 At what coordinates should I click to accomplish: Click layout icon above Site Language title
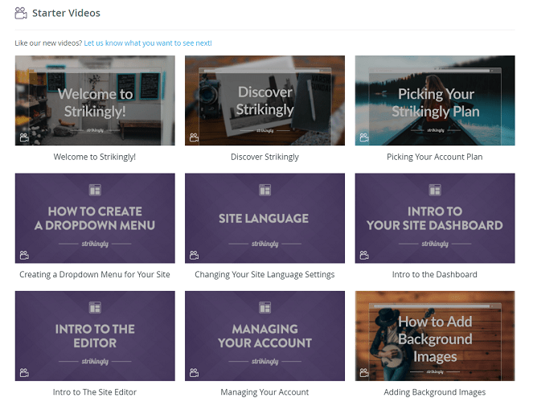coord(264,190)
